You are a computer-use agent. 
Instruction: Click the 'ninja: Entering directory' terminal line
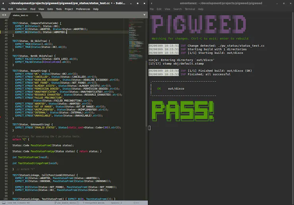[x=181, y=60]
